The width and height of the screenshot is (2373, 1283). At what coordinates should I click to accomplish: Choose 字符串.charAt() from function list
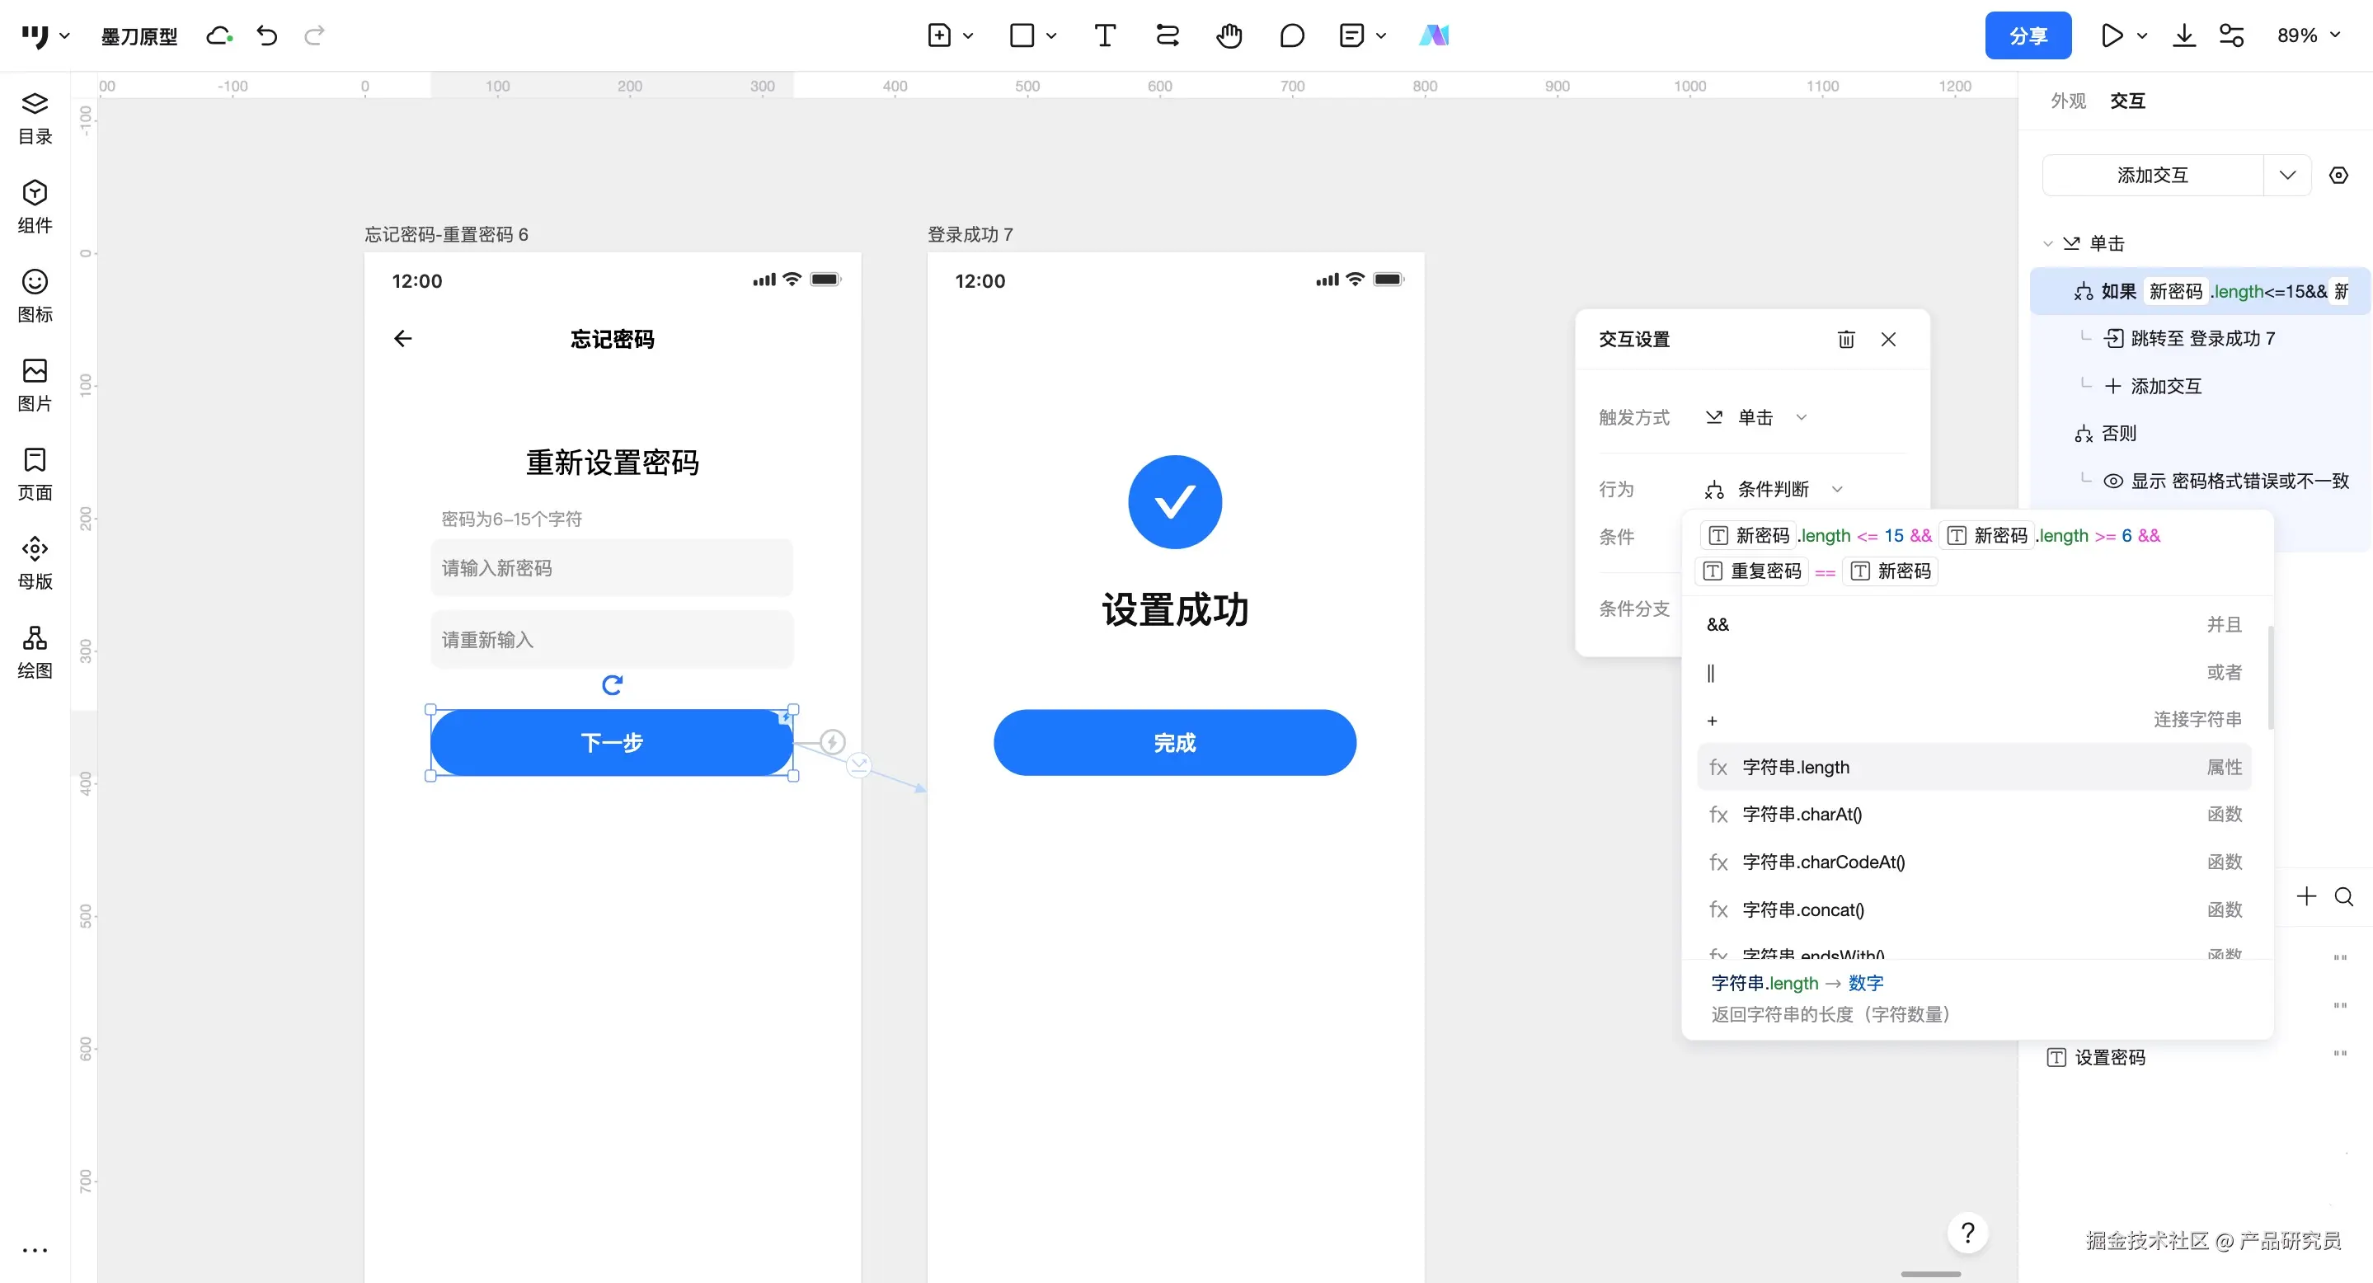pyautogui.click(x=1802, y=814)
